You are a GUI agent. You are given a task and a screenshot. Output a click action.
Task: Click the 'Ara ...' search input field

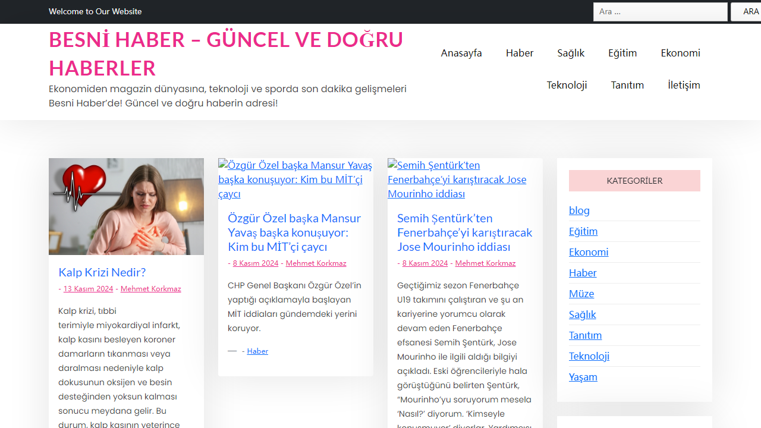(660, 11)
